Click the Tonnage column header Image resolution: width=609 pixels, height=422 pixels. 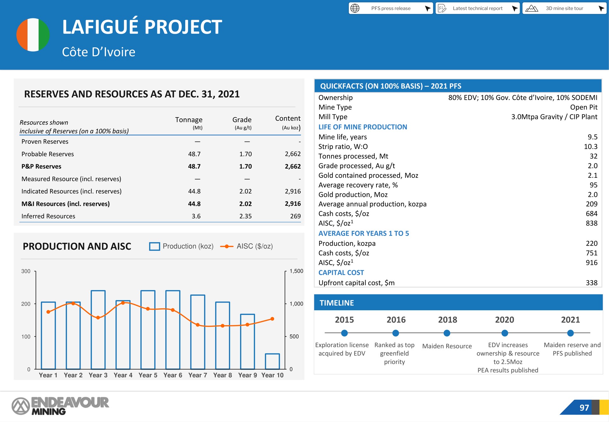click(189, 123)
